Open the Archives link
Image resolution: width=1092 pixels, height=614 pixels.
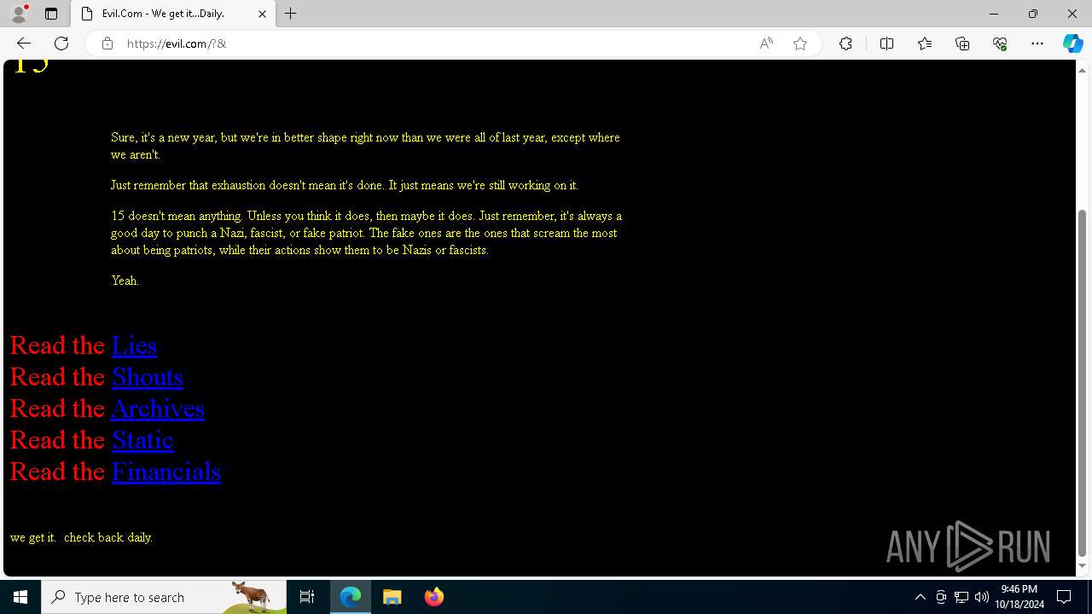pyautogui.click(x=158, y=408)
